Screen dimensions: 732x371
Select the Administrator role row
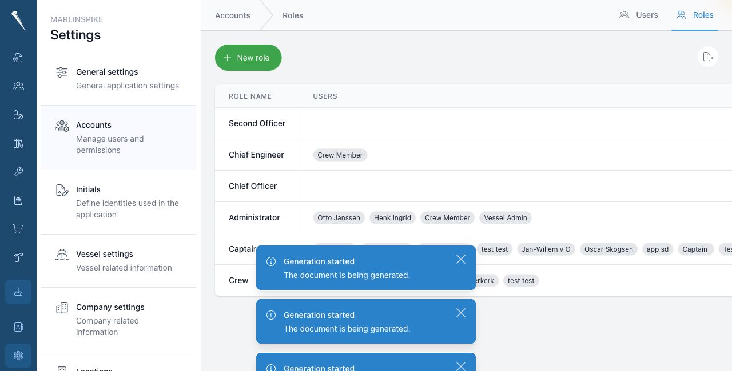[474, 217]
